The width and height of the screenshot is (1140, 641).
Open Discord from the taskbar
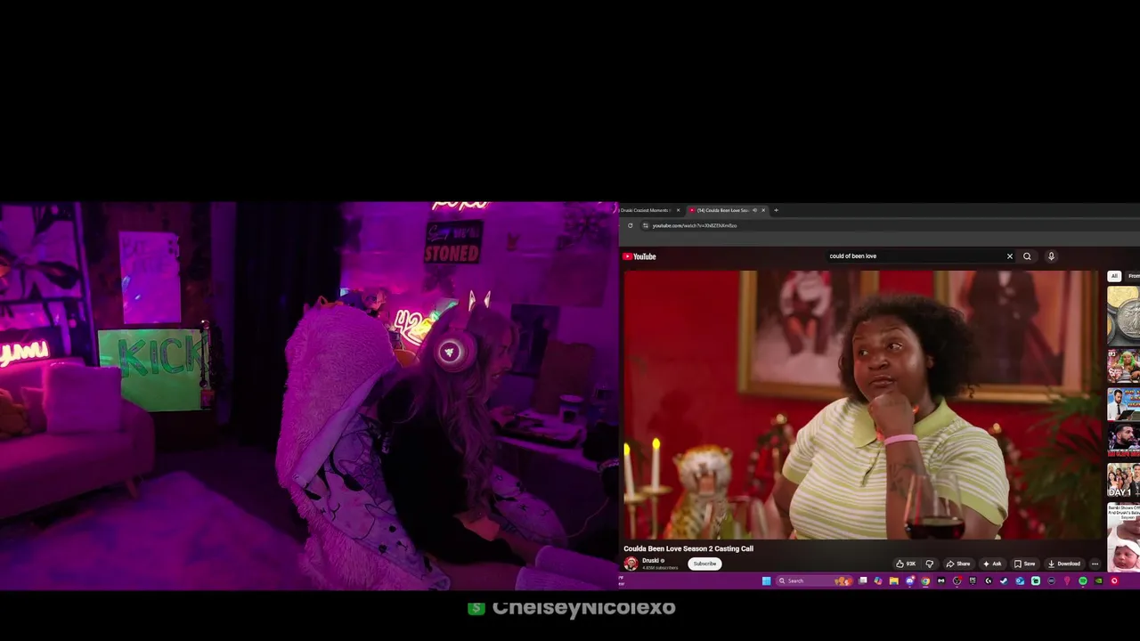[x=909, y=580]
